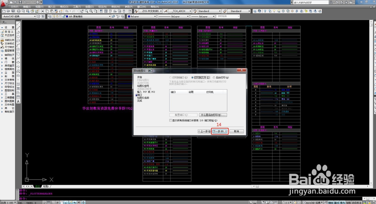Click the Workspace Settings gear icon
This screenshot has width=376, height=204.
38,16
